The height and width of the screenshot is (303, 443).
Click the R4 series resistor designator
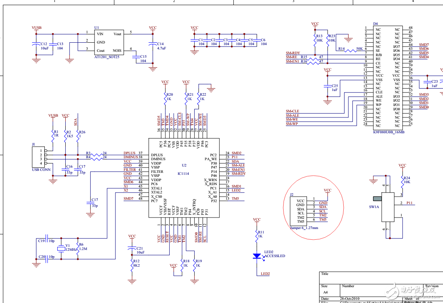pos(88,157)
